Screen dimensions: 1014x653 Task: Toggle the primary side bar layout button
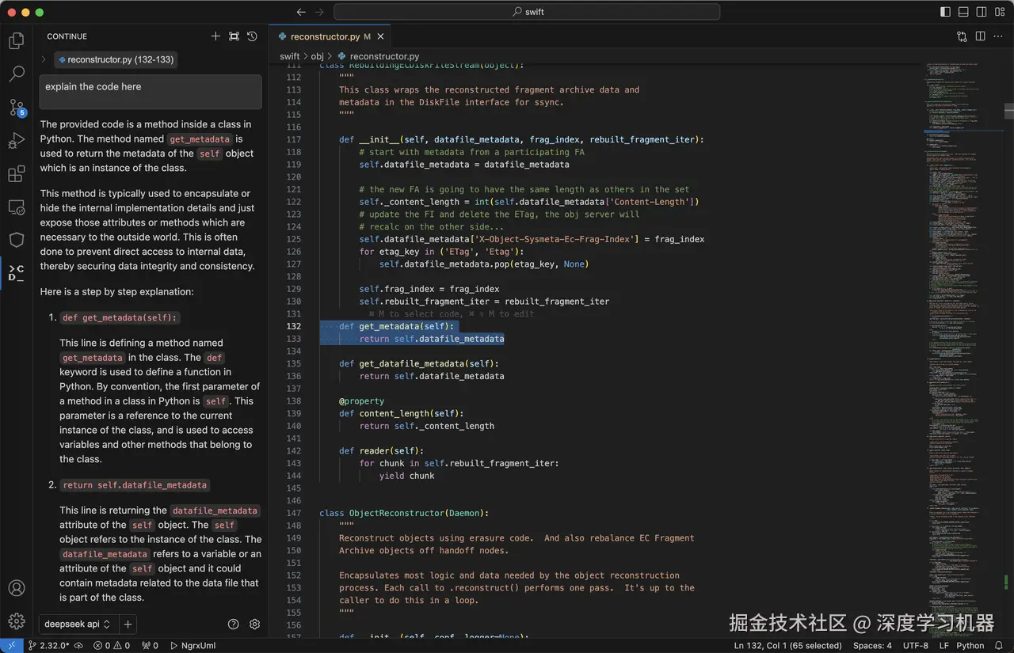(x=945, y=12)
